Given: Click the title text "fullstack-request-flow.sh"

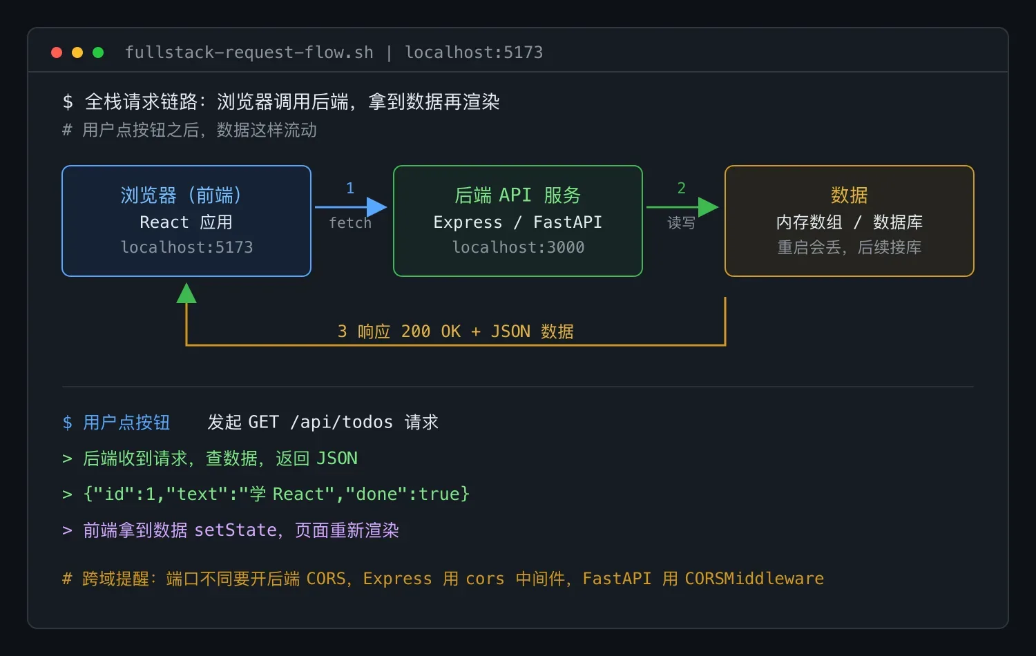Looking at the screenshot, I should (249, 52).
